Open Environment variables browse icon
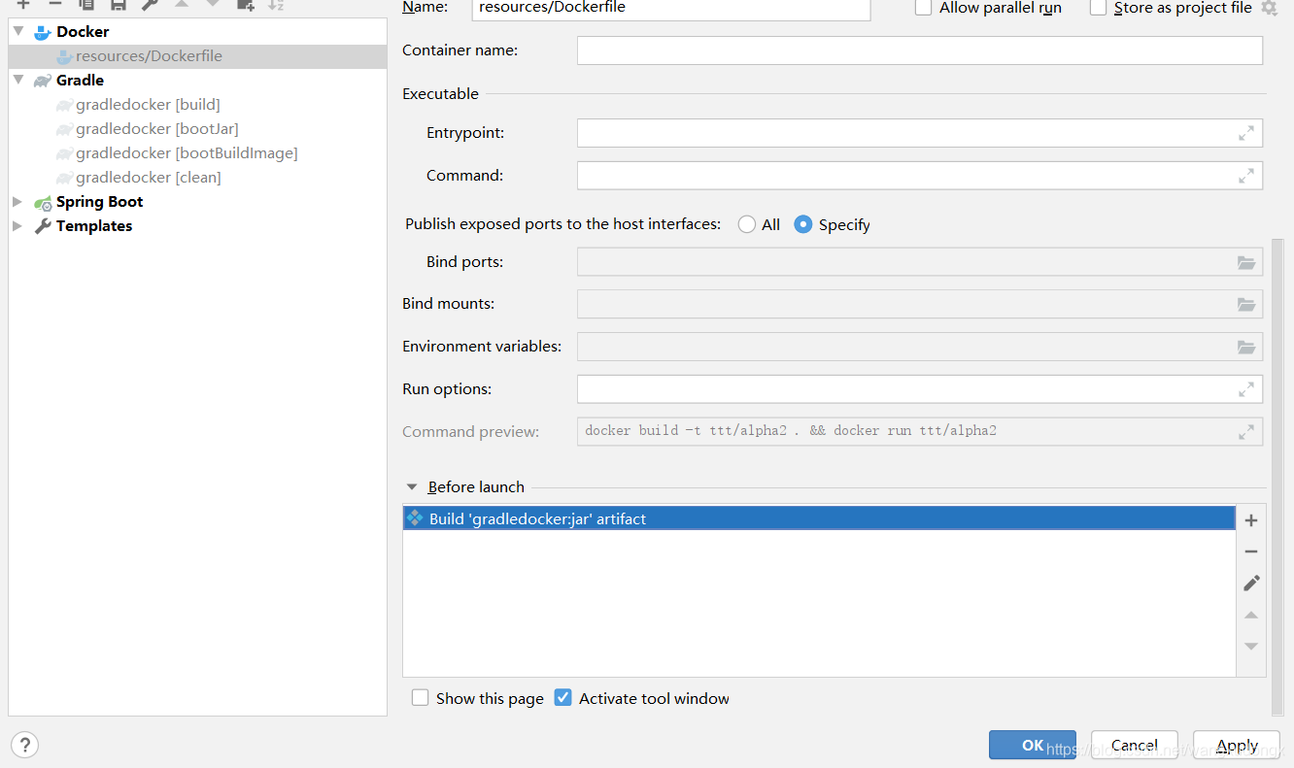The width and height of the screenshot is (1294, 768). coord(1246,347)
